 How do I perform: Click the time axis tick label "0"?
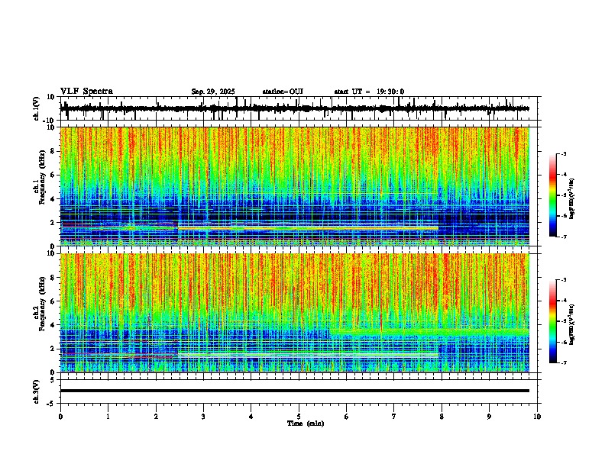tap(60, 417)
